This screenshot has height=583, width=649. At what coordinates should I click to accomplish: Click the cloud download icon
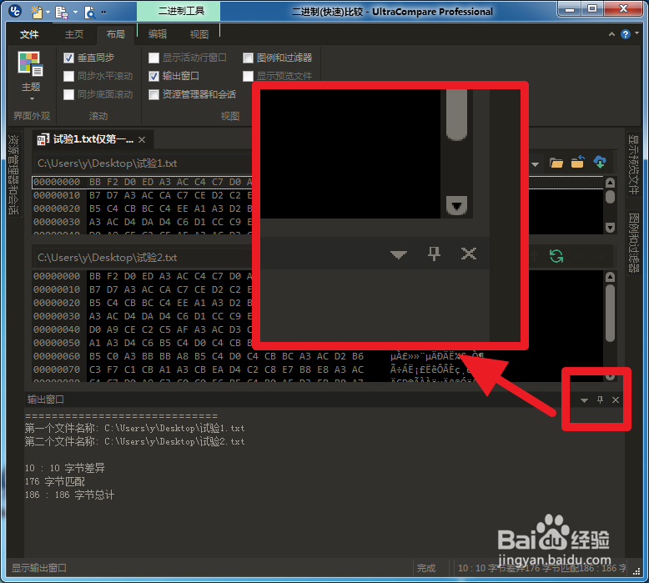pyautogui.click(x=600, y=162)
